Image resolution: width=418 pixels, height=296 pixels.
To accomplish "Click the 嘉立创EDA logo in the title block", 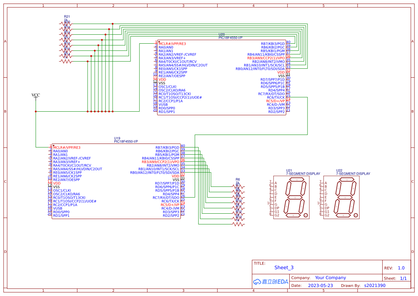I will click(271, 282).
